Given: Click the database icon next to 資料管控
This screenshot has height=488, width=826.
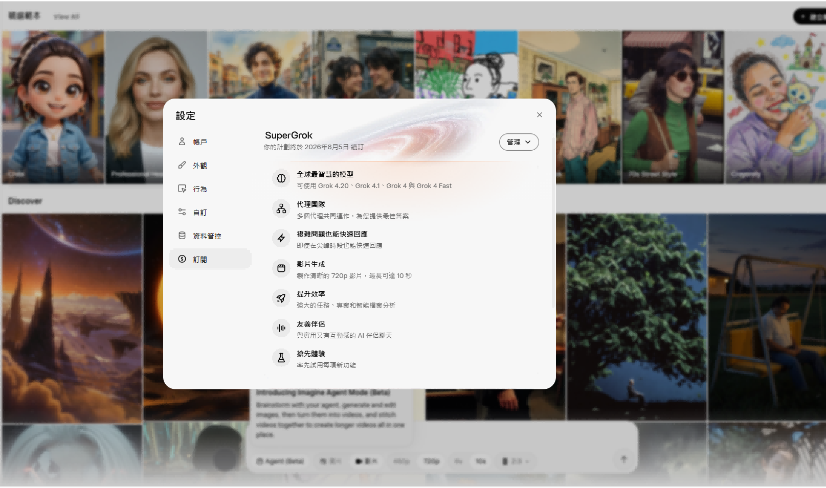Looking at the screenshot, I should pyautogui.click(x=182, y=236).
